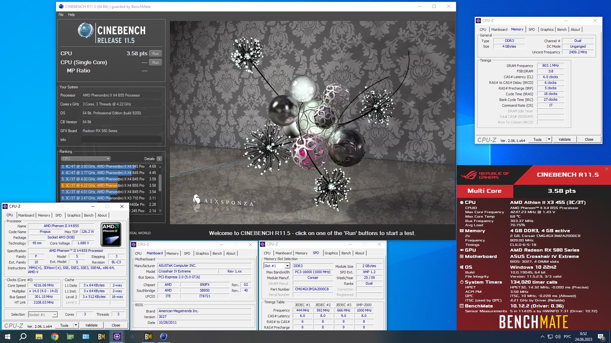The height and width of the screenshot is (343, 611).
Task: Click panel splitter handle beside render view
Action: coord(168,129)
